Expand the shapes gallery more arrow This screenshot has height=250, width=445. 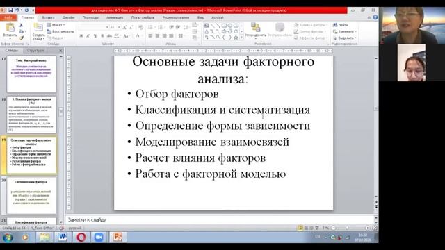[x=241, y=37]
